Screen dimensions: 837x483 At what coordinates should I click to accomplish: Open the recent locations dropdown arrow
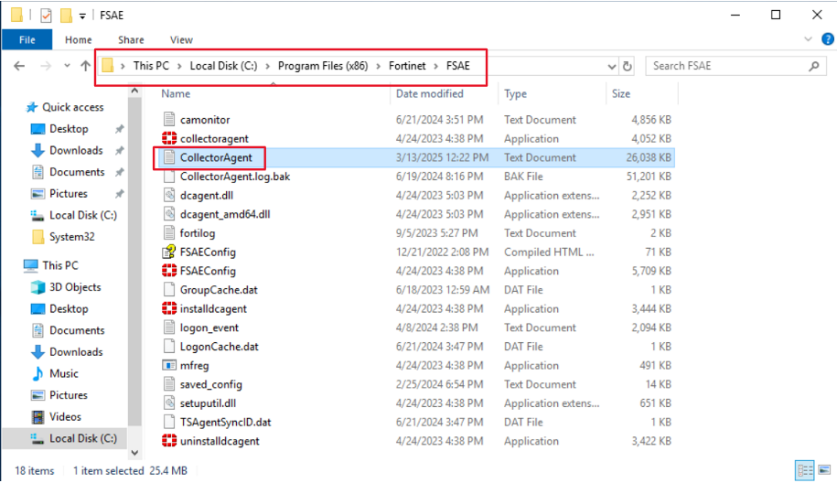point(67,66)
